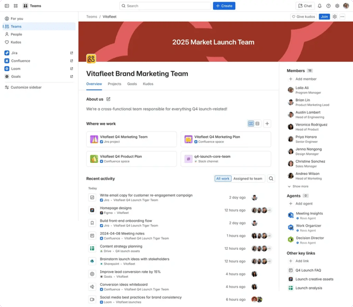353x307 pixels.
Task: Open the Projects tab
Action: point(114,84)
